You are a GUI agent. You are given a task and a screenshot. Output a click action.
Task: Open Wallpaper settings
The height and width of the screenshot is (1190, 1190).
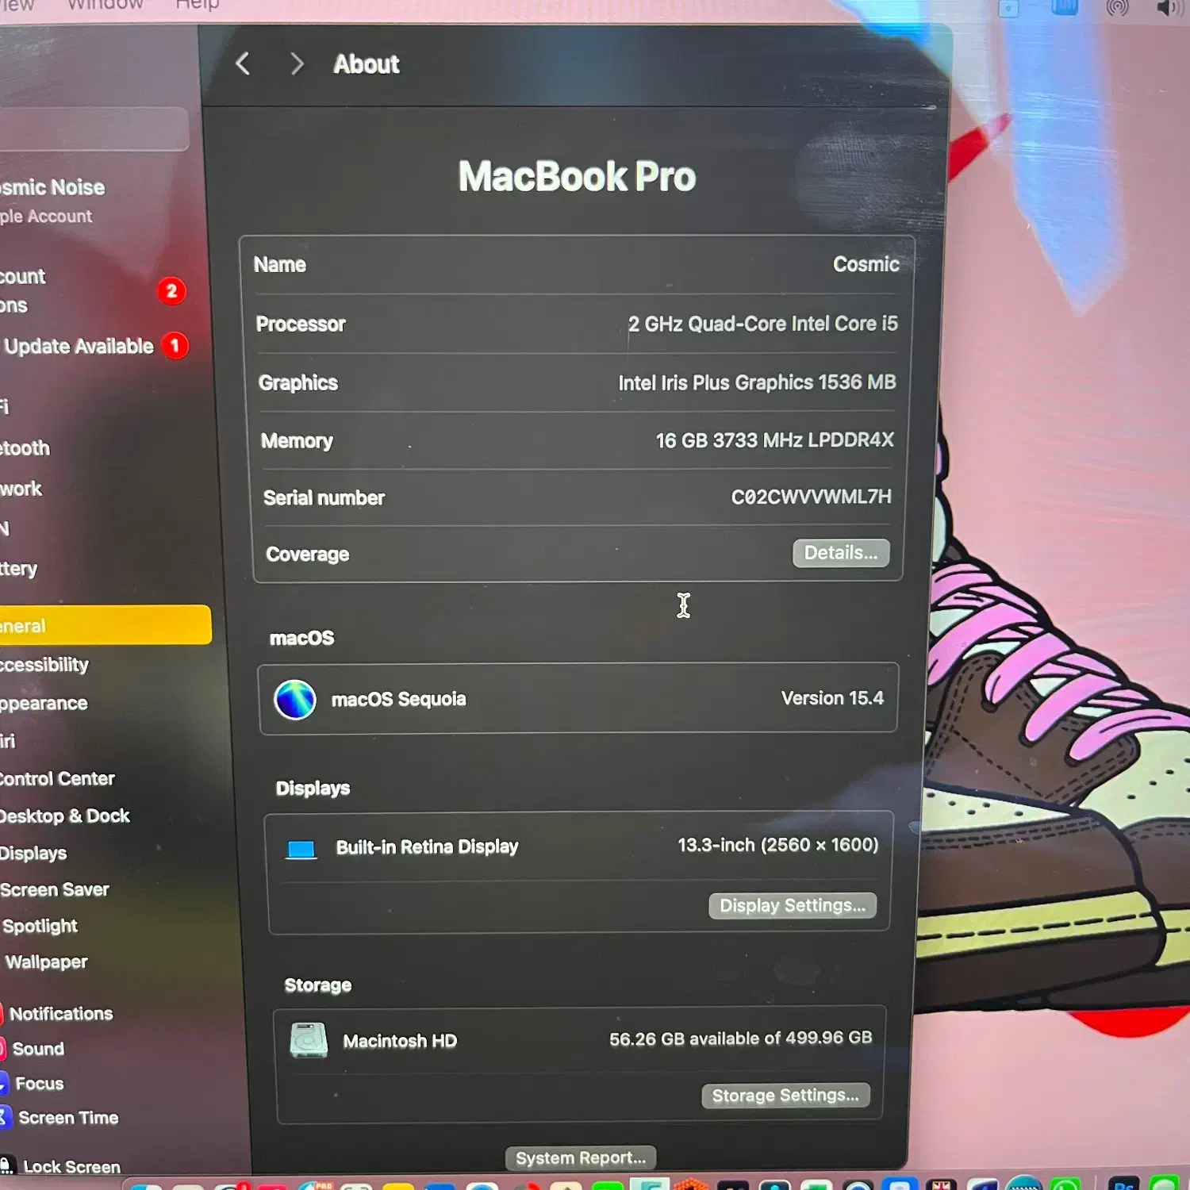[45, 962]
